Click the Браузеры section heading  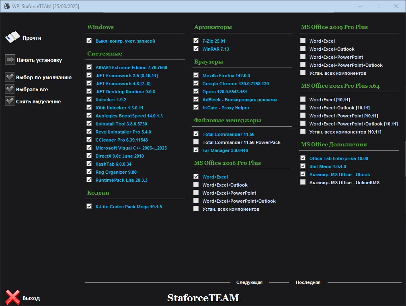pos(209,62)
